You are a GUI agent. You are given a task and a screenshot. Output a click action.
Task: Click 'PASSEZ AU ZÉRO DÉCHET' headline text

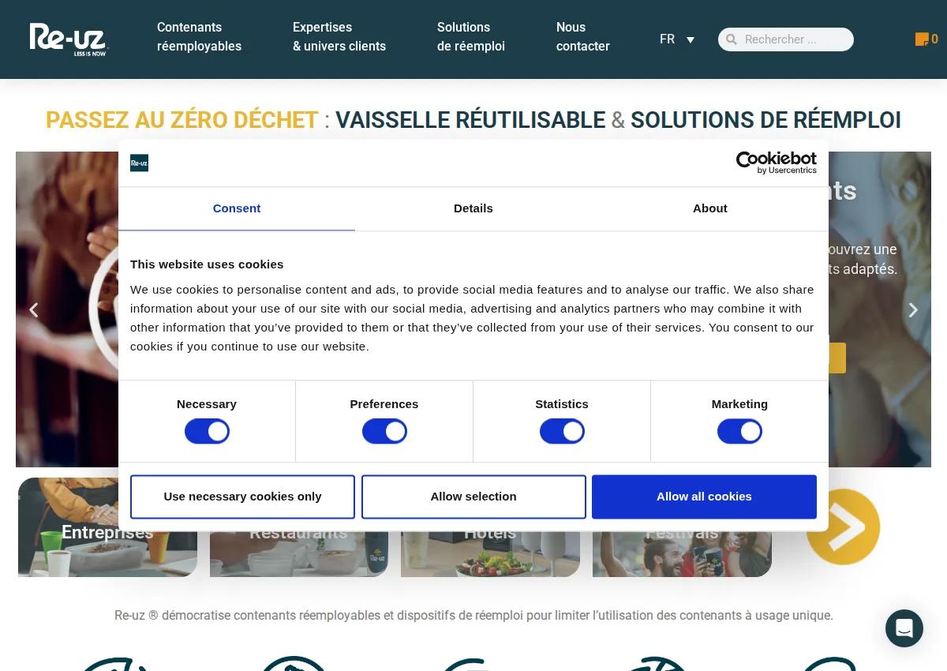(182, 120)
